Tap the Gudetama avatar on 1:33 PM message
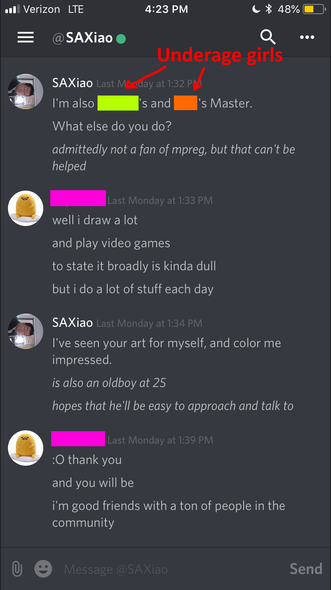This screenshot has width=331, height=590. tap(26, 208)
